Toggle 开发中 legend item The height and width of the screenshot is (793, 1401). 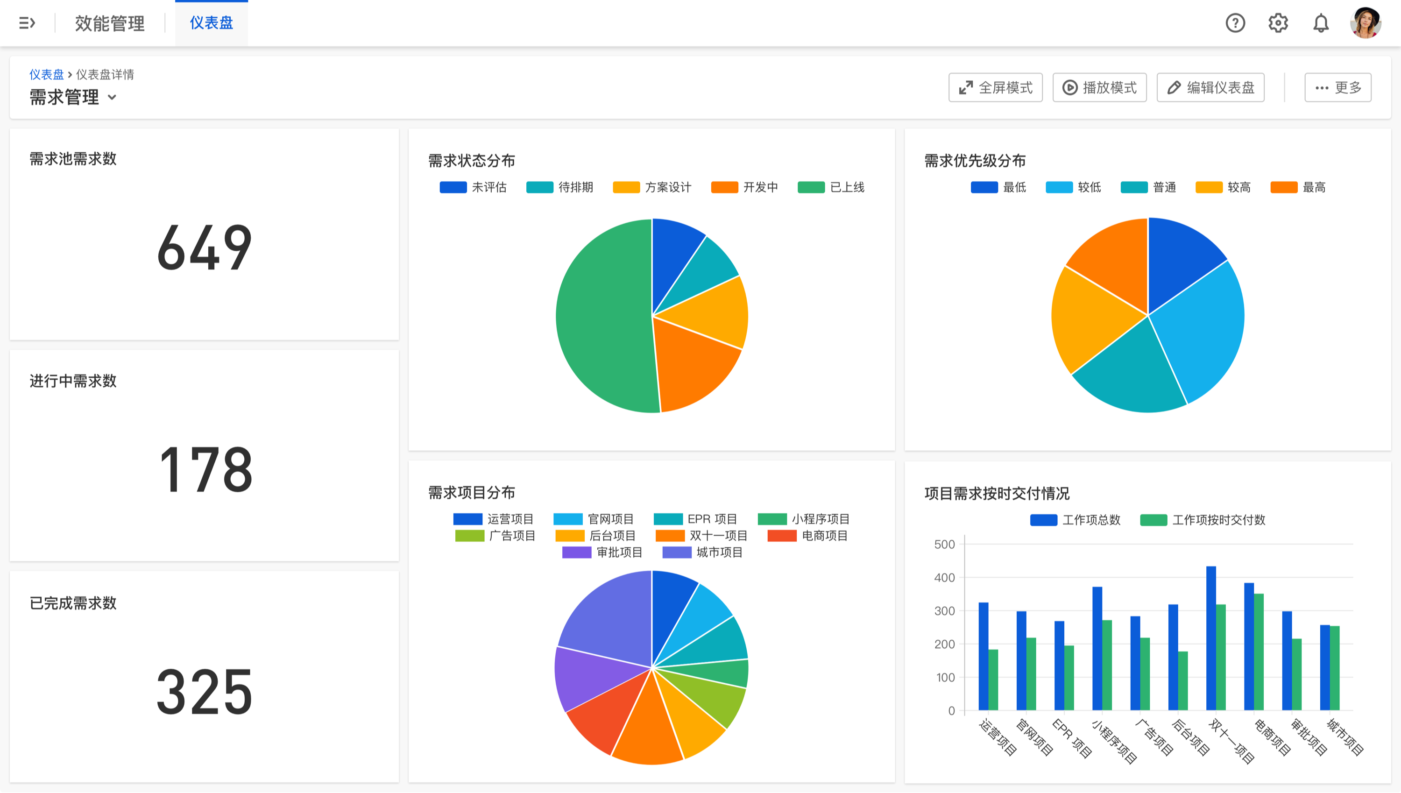coord(745,187)
